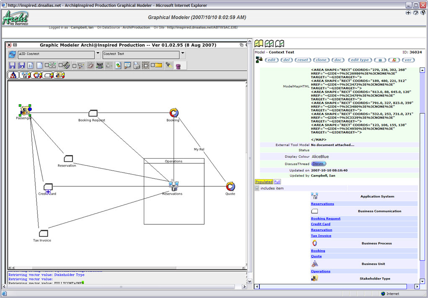
Task: Click the save icon in the modeler toolbar
Action: [x=11, y=65]
